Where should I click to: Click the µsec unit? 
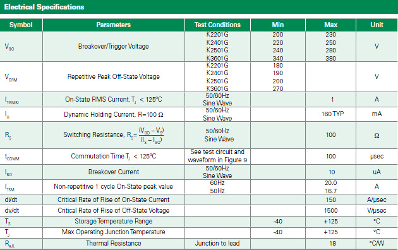(x=377, y=157)
